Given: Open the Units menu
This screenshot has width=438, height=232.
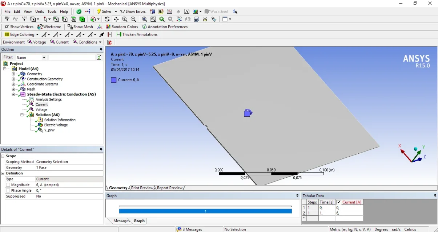Looking at the screenshot, I should (40, 11).
